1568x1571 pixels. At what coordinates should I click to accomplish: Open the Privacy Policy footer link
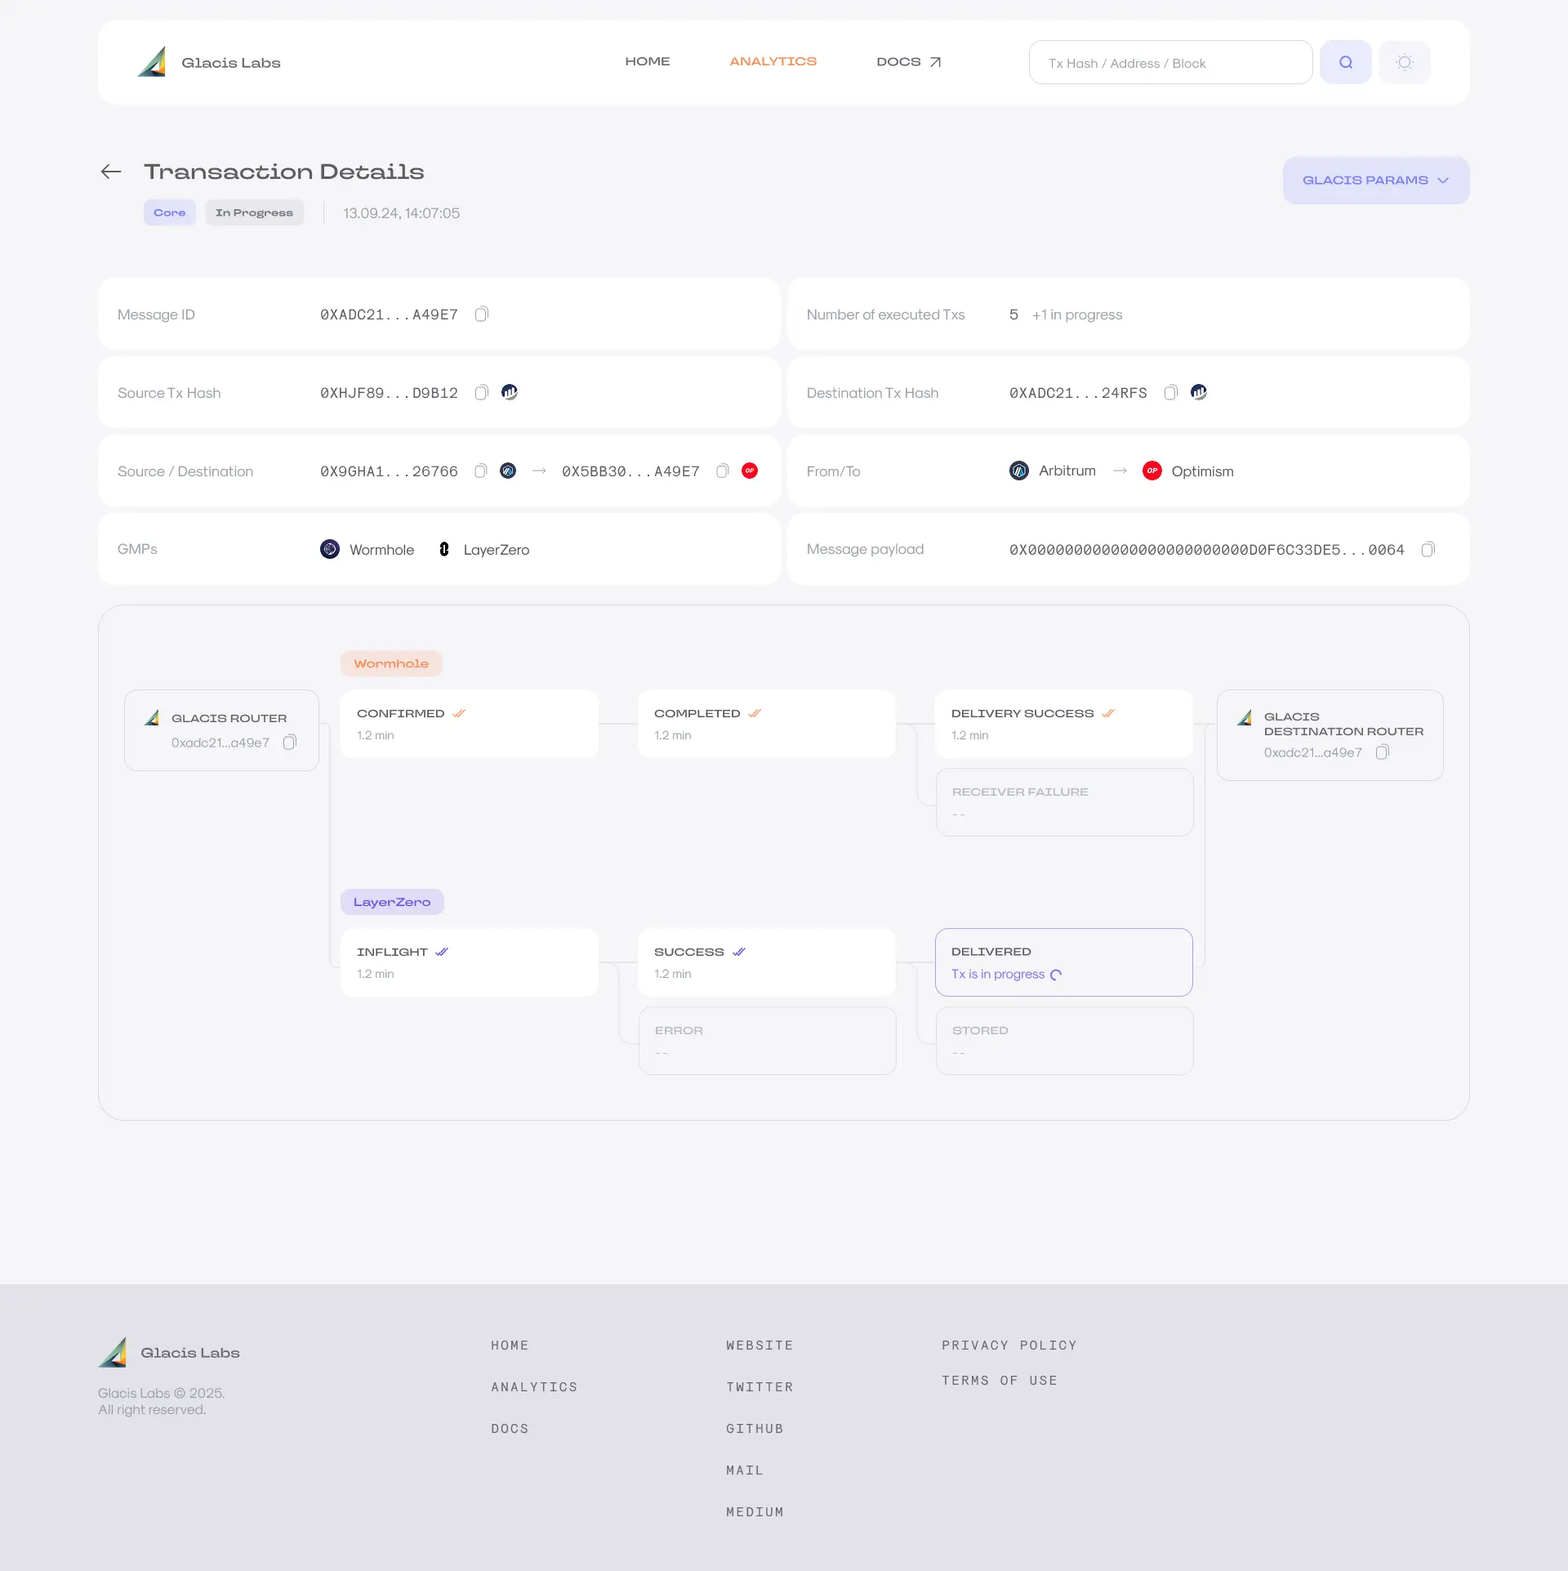1009,1346
